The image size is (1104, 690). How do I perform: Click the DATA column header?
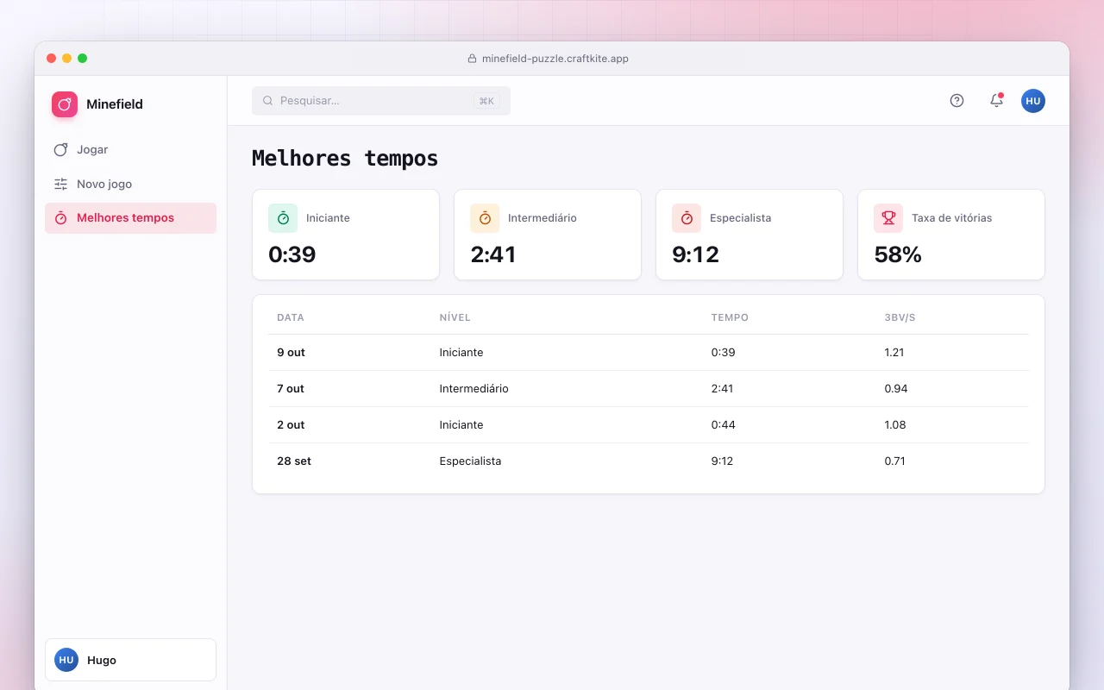click(291, 317)
